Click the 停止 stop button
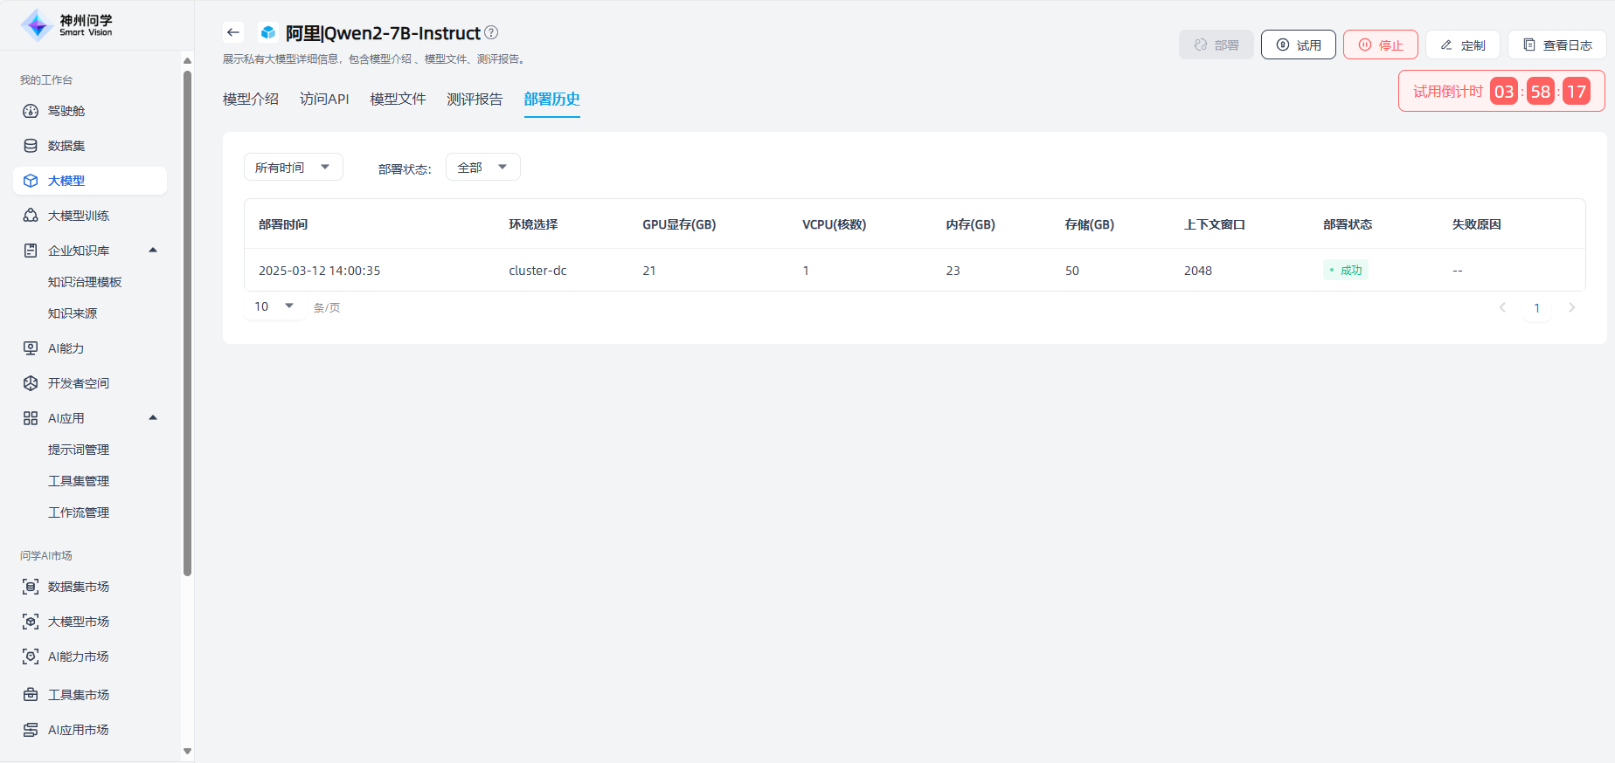The width and height of the screenshot is (1615, 763). [x=1380, y=45]
